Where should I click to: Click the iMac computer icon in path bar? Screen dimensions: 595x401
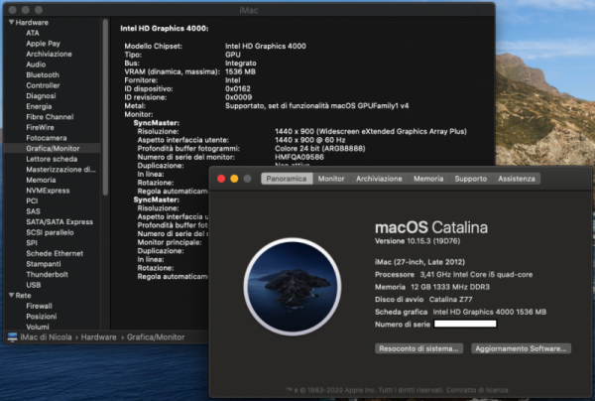(x=12, y=337)
